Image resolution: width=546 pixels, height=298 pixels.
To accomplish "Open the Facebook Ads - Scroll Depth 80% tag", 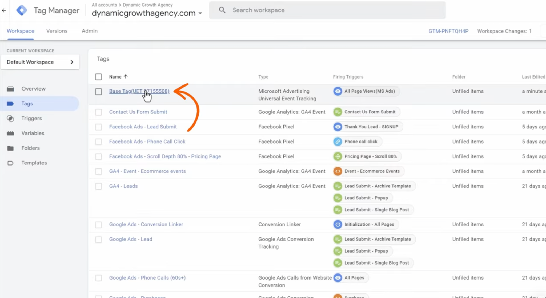I will coord(165,156).
